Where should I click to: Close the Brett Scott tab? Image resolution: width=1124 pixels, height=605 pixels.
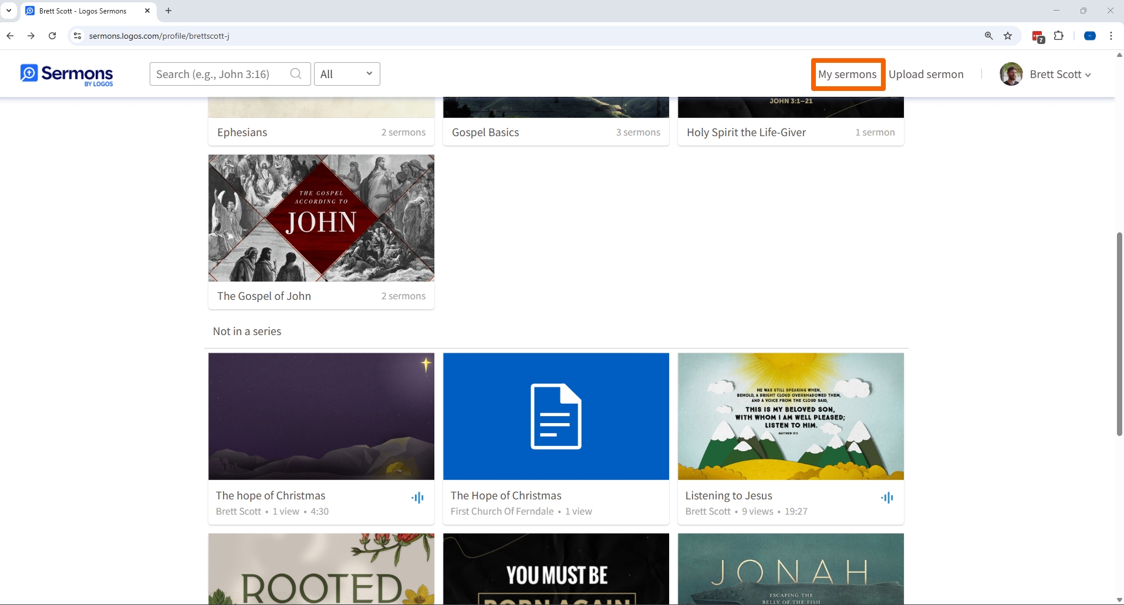coord(147,11)
